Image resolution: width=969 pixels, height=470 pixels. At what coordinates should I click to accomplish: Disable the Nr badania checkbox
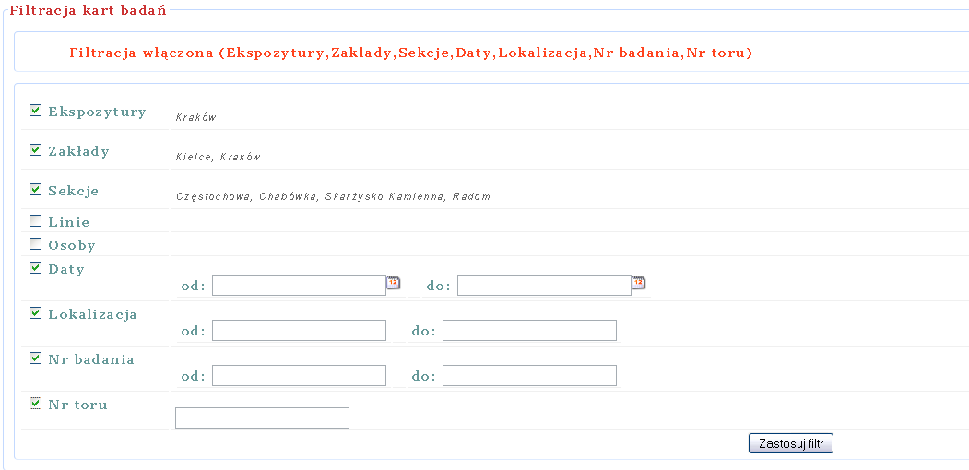(x=36, y=358)
